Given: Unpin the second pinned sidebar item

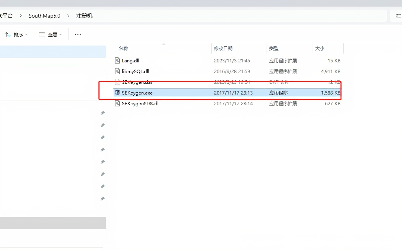Looking at the screenshot, I should (x=102, y=125).
